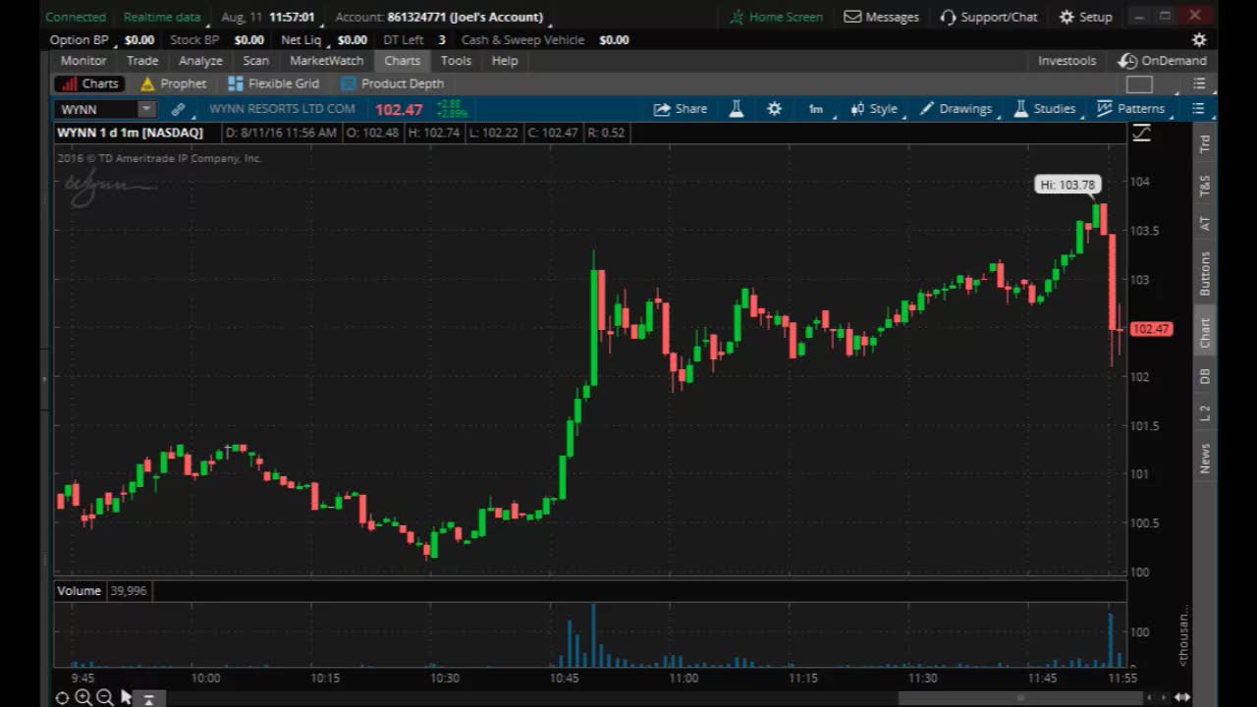This screenshot has width=1257, height=707.
Task: Open the Flexible Grid subtab
Action: click(274, 84)
